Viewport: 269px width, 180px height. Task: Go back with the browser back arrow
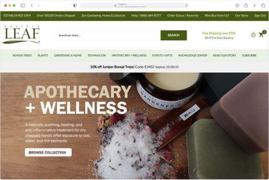[32, 5]
